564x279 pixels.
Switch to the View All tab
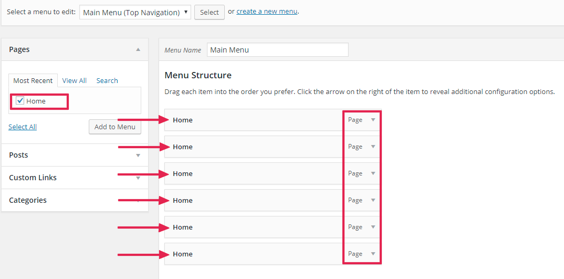(x=74, y=80)
